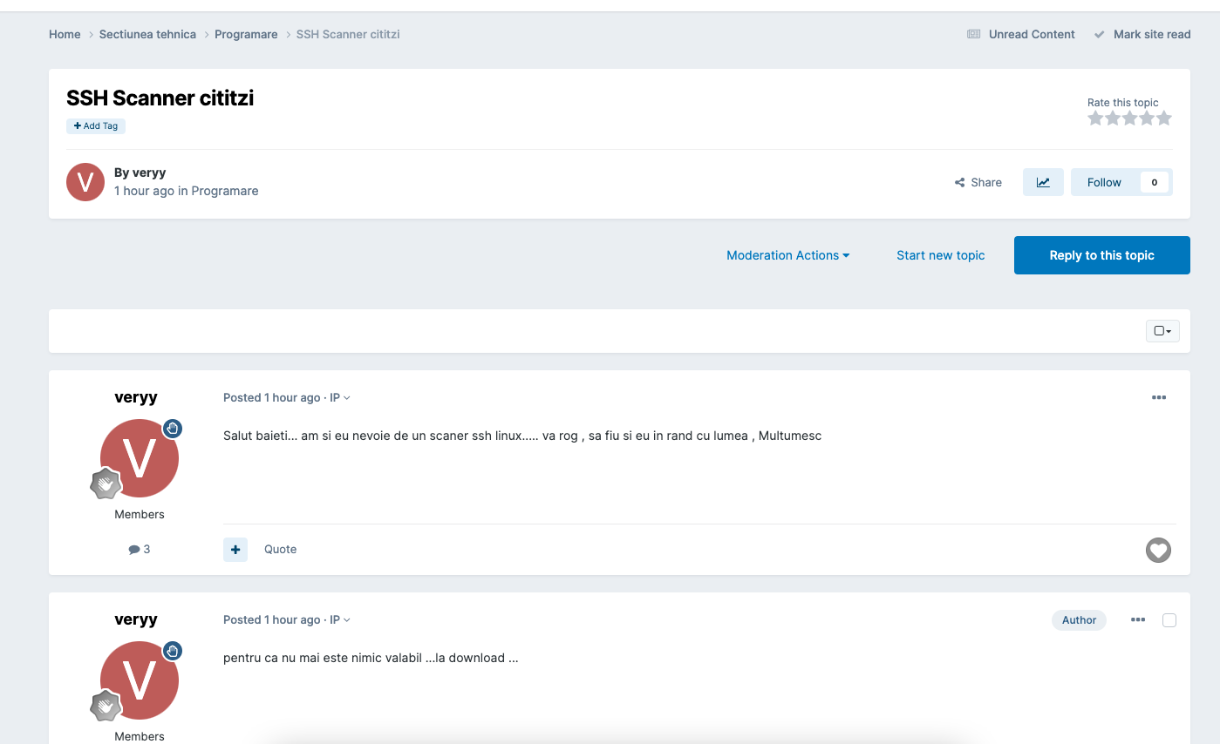Click the multiquote plus icon

coord(235,550)
